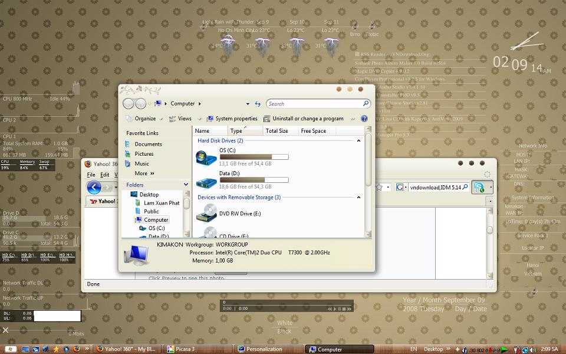This screenshot has width=566, height=354.
Task: Sort by the Name column header
Action: 211,131
